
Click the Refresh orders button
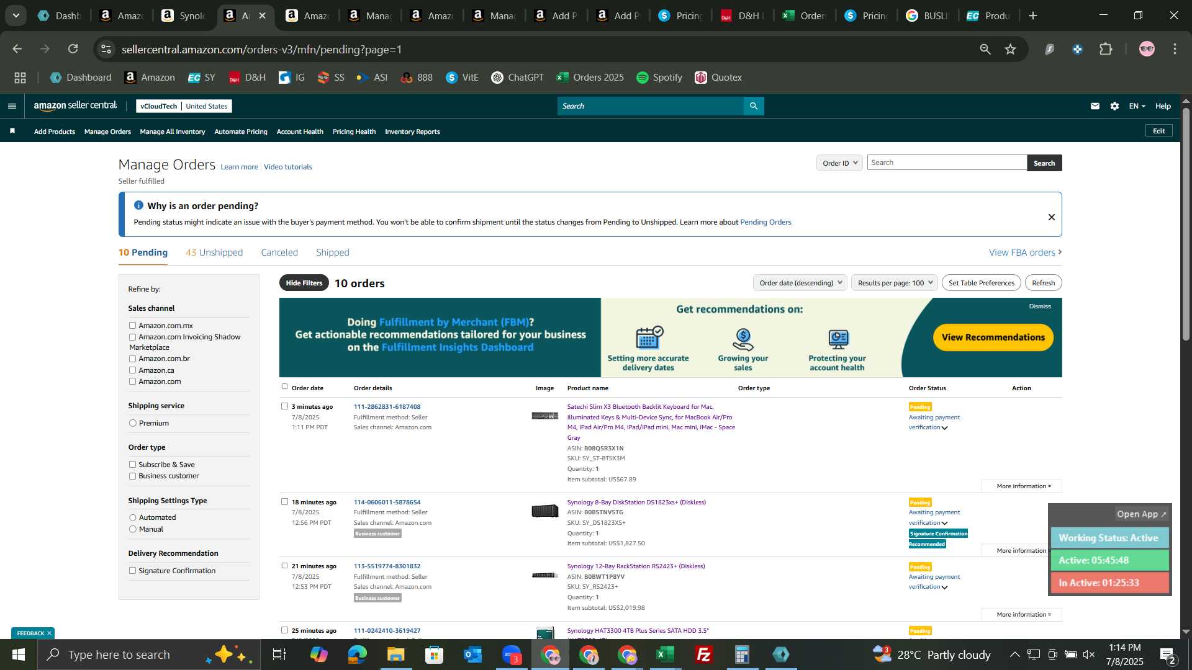coord(1043,283)
